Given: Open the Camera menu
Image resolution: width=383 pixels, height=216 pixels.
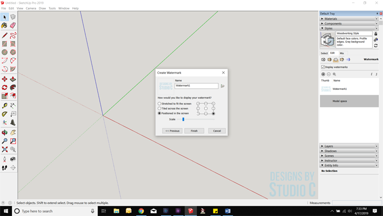Looking at the screenshot, I should point(31,8).
